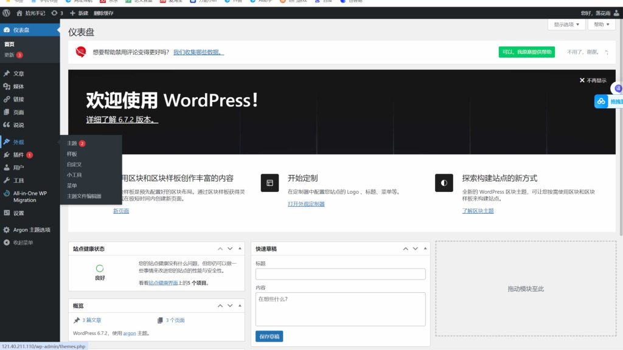Click the 文章 pushpin icon in sidebar

[x=7, y=74]
